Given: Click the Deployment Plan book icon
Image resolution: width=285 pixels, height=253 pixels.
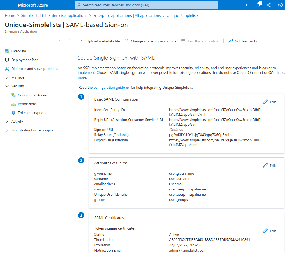Looking at the screenshot, I should click(x=7, y=60).
